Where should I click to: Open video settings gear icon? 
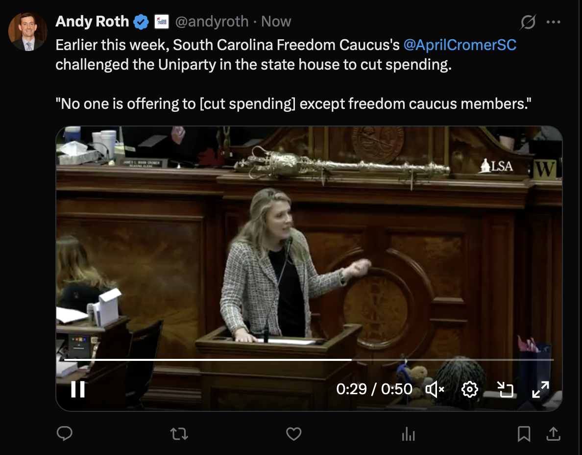click(469, 389)
